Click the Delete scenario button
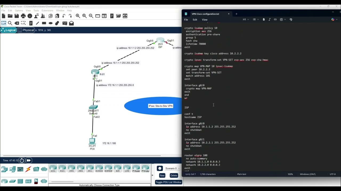 coord(174,175)
